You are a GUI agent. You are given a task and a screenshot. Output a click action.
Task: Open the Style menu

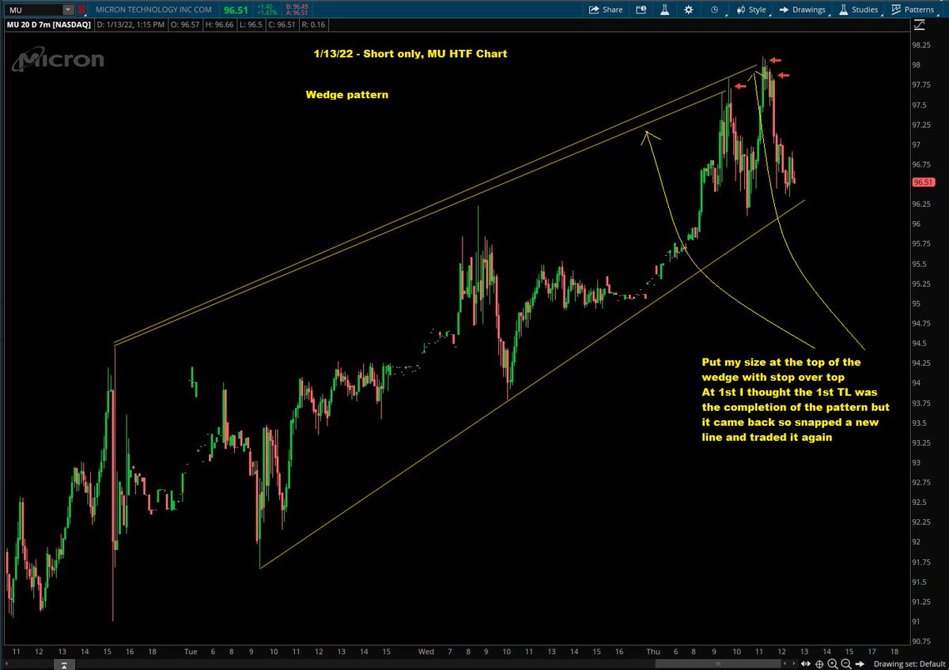751,9
